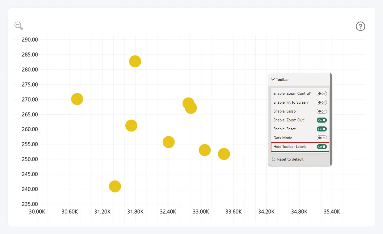Disable the Enable 'Zoom Out' toggle
Image resolution: width=383 pixels, height=234 pixels.
coord(321,120)
